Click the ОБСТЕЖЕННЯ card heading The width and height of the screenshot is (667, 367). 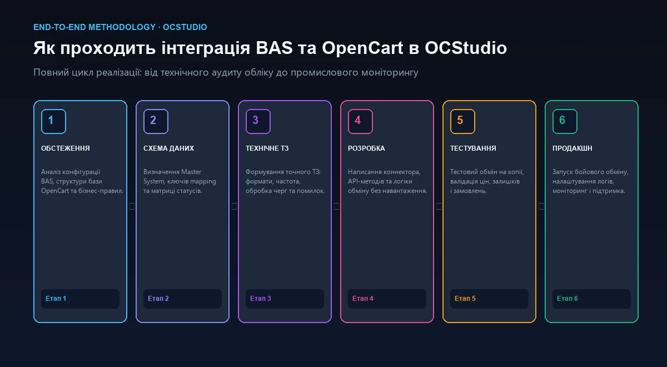(66, 148)
